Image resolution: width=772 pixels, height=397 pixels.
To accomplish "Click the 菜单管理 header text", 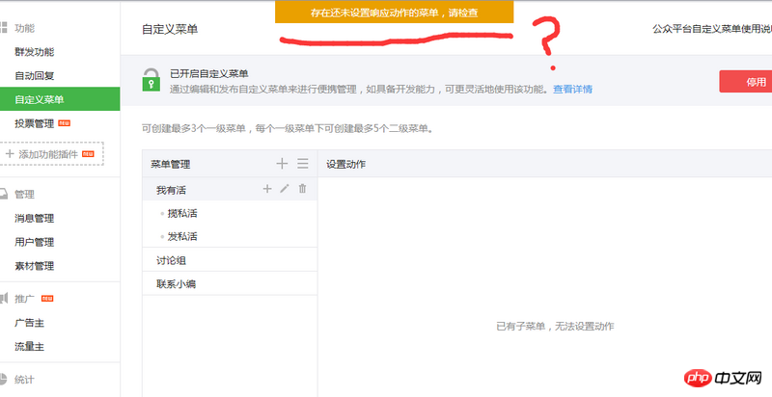I will (x=171, y=164).
